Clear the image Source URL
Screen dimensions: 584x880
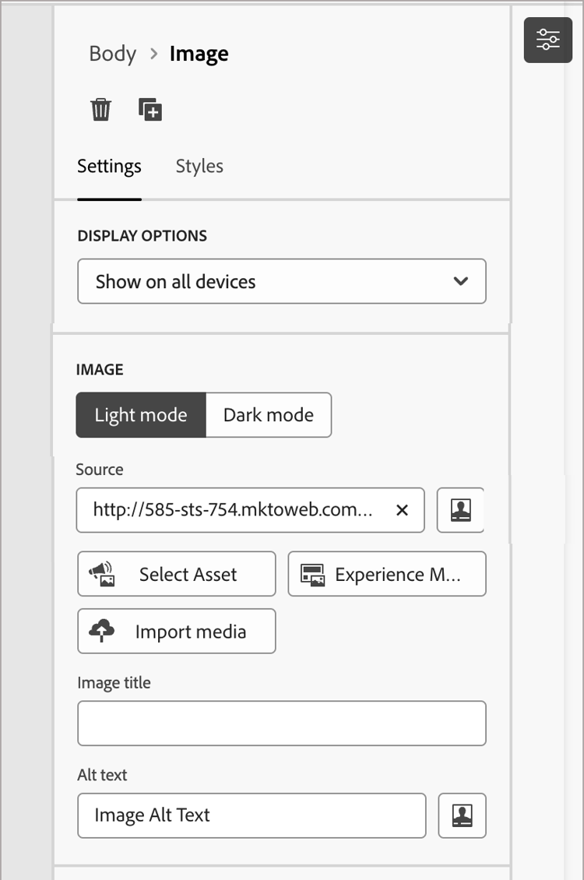point(402,510)
